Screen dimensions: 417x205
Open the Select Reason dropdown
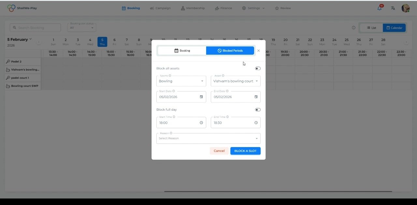[208, 138]
